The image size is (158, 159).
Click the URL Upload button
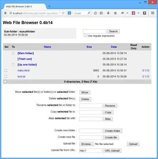pos(112,151)
